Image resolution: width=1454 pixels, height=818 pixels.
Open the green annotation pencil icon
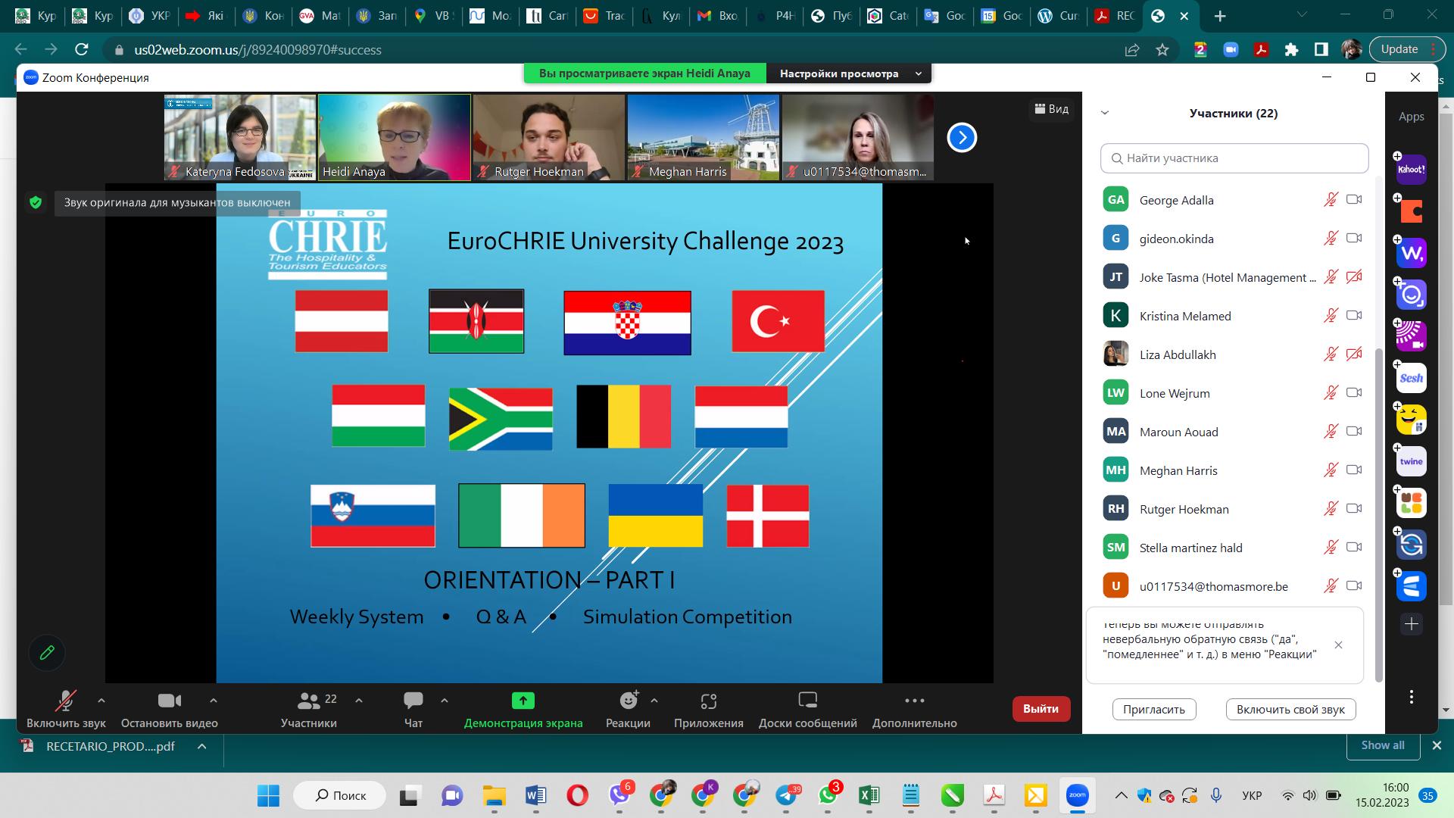(47, 653)
